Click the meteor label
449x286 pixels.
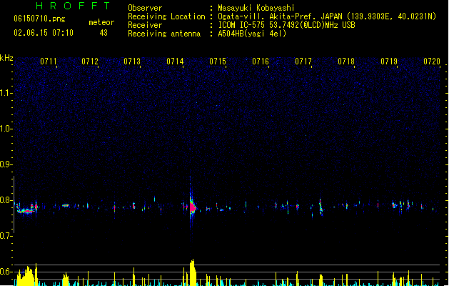click(x=101, y=22)
